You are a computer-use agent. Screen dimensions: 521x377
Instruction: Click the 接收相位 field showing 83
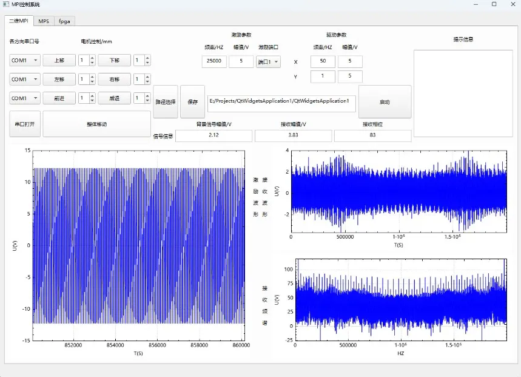372,135
